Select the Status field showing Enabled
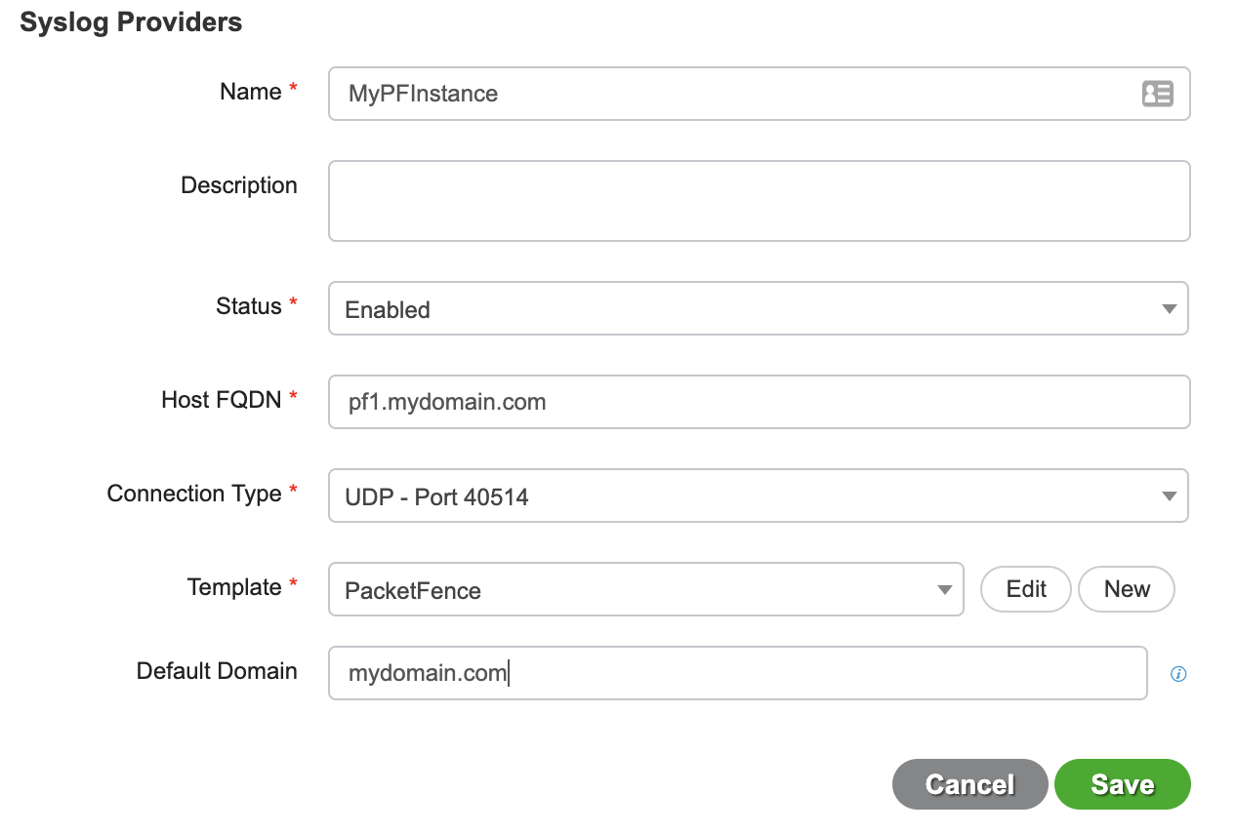The height and width of the screenshot is (833, 1236). coord(683,307)
